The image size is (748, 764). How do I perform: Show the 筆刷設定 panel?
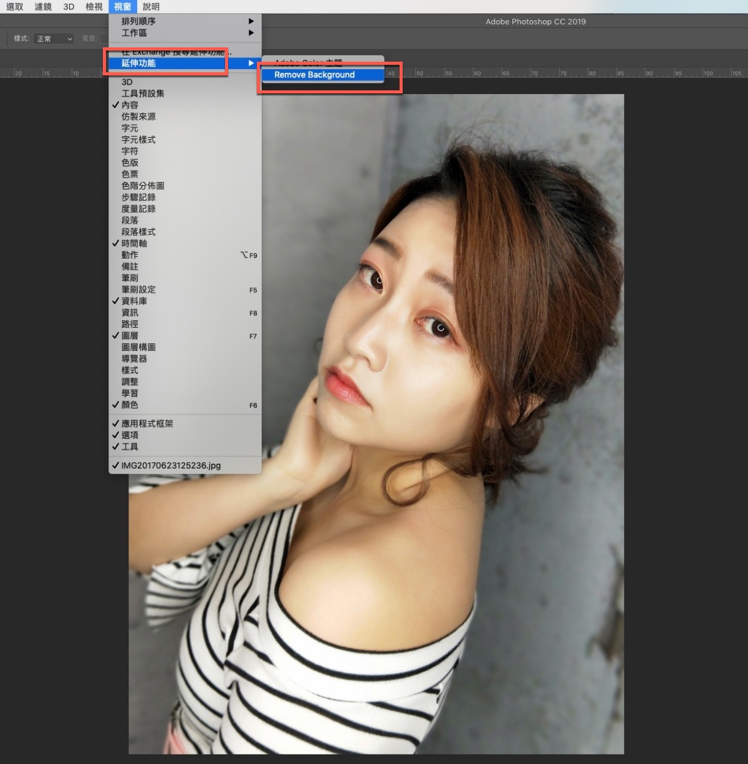[x=138, y=290]
